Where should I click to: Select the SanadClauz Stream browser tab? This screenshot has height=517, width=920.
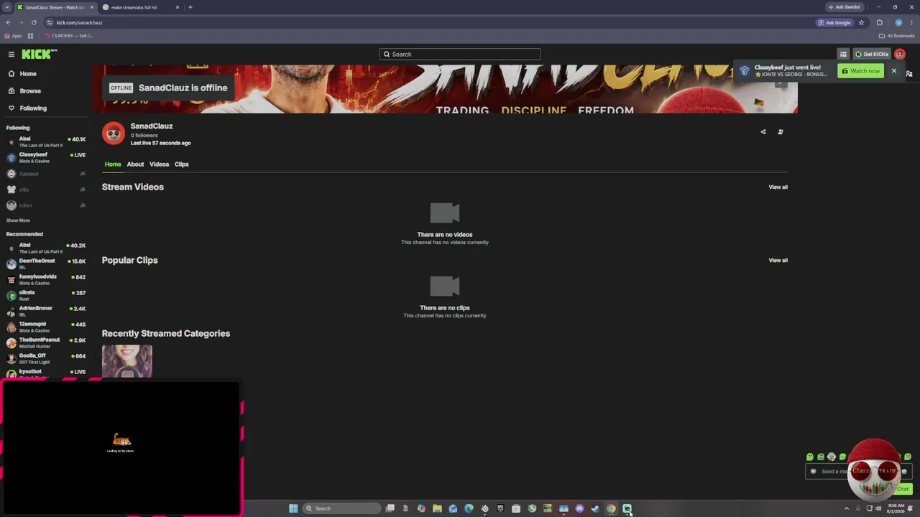pos(55,7)
